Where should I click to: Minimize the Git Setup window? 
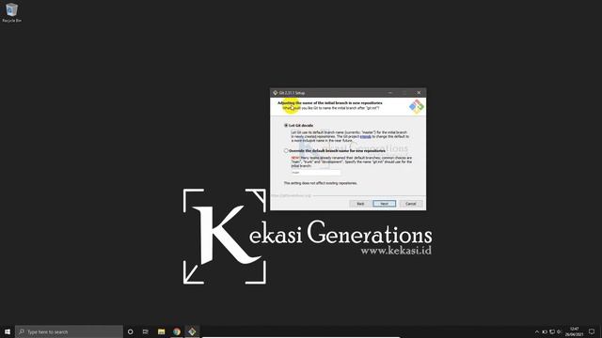coord(390,93)
